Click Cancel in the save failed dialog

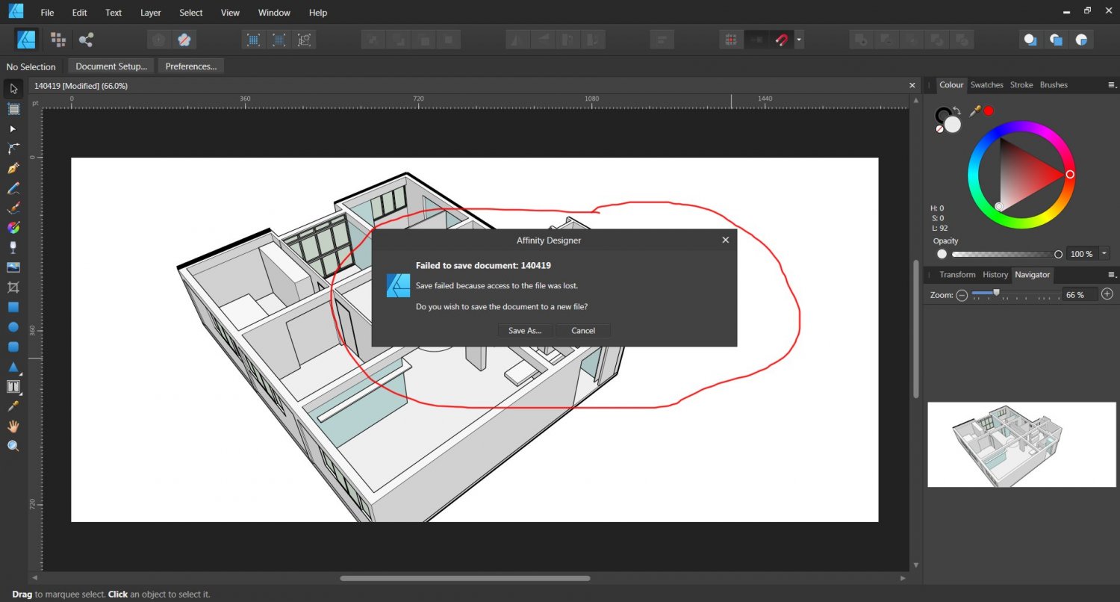[583, 330]
